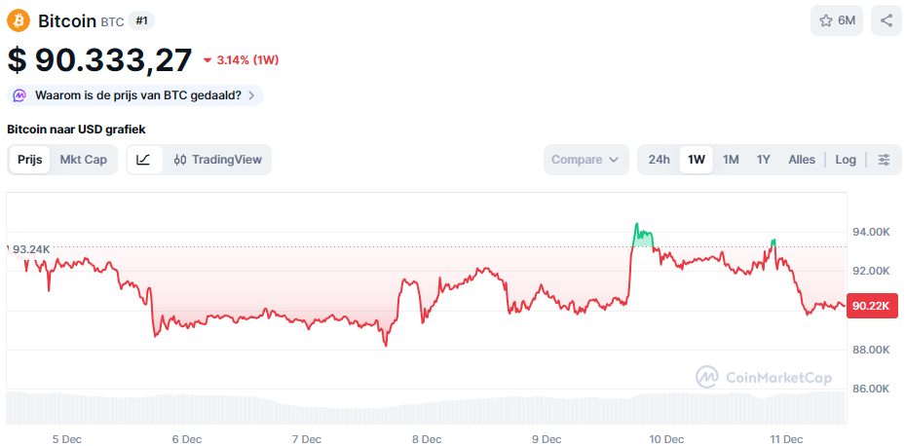Click the Bitcoin orange logo icon
This screenshot has width=905, height=446.
[x=19, y=20]
